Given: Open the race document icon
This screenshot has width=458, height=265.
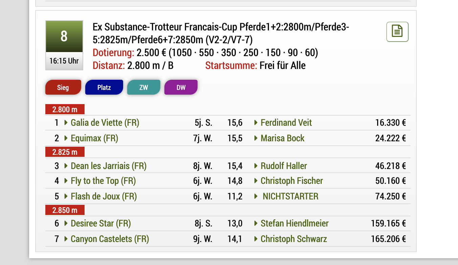Looking at the screenshot, I should 397,32.
